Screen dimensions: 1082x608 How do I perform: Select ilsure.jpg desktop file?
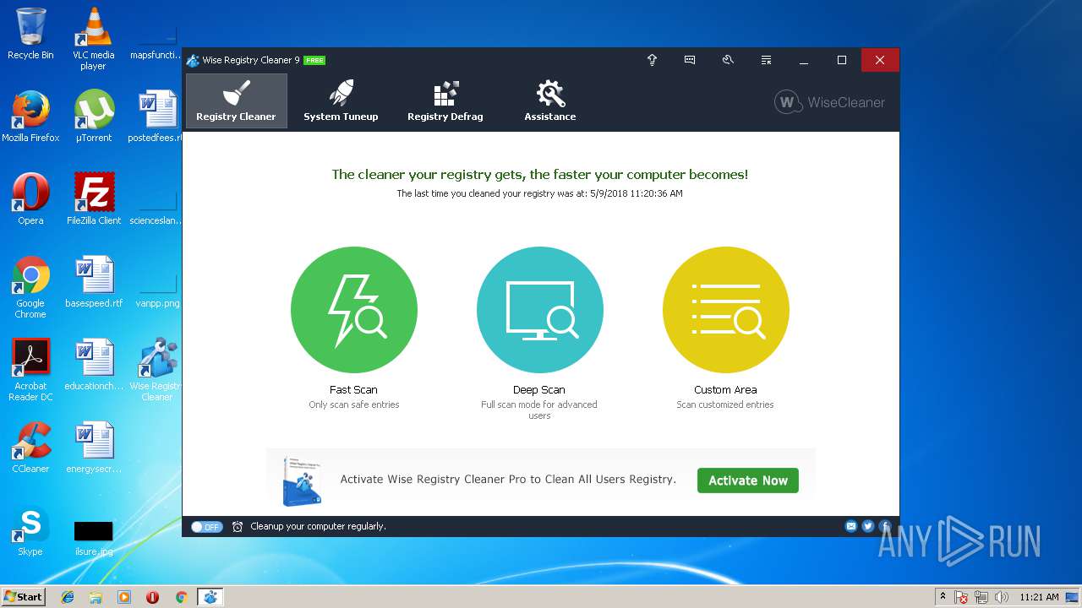[x=94, y=539]
